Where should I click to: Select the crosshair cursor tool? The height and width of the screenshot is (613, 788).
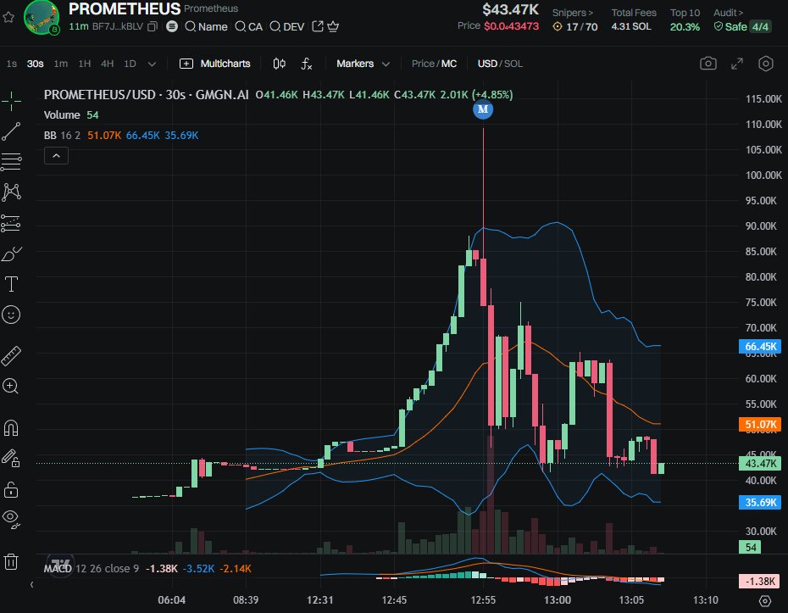tap(11, 102)
